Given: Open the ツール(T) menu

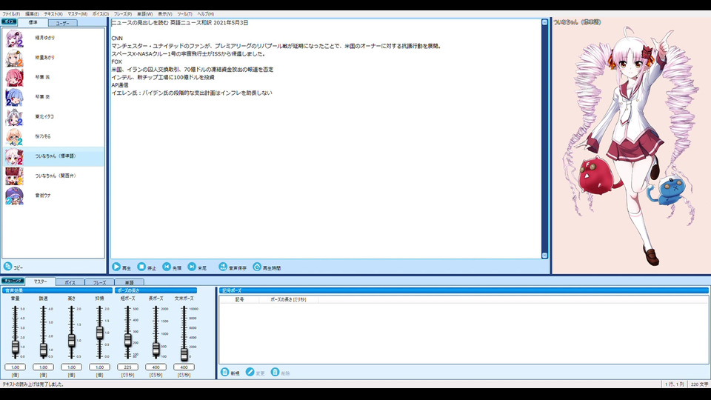Looking at the screenshot, I should click(x=184, y=14).
